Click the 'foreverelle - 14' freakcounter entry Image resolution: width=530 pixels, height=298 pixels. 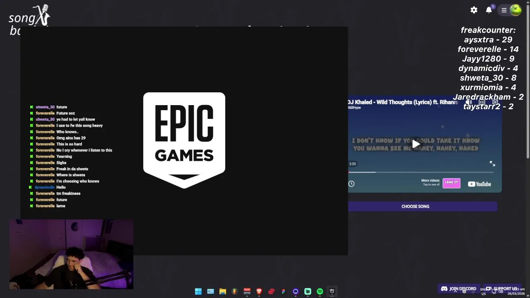point(488,49)
